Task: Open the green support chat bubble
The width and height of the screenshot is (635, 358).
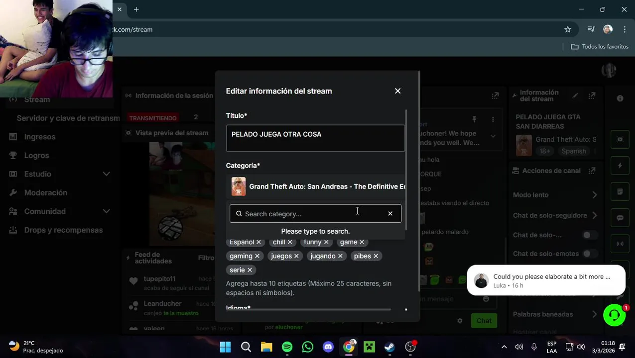Action: tap(615, 315)
